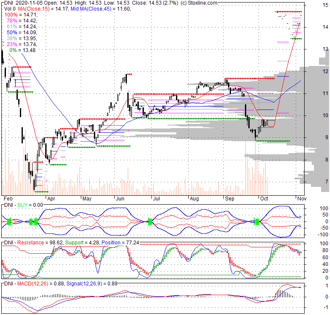Click the green BUY signal marker under July
Image resolution: width=330 pixels, height=315 pixels.
click(150, 222)
